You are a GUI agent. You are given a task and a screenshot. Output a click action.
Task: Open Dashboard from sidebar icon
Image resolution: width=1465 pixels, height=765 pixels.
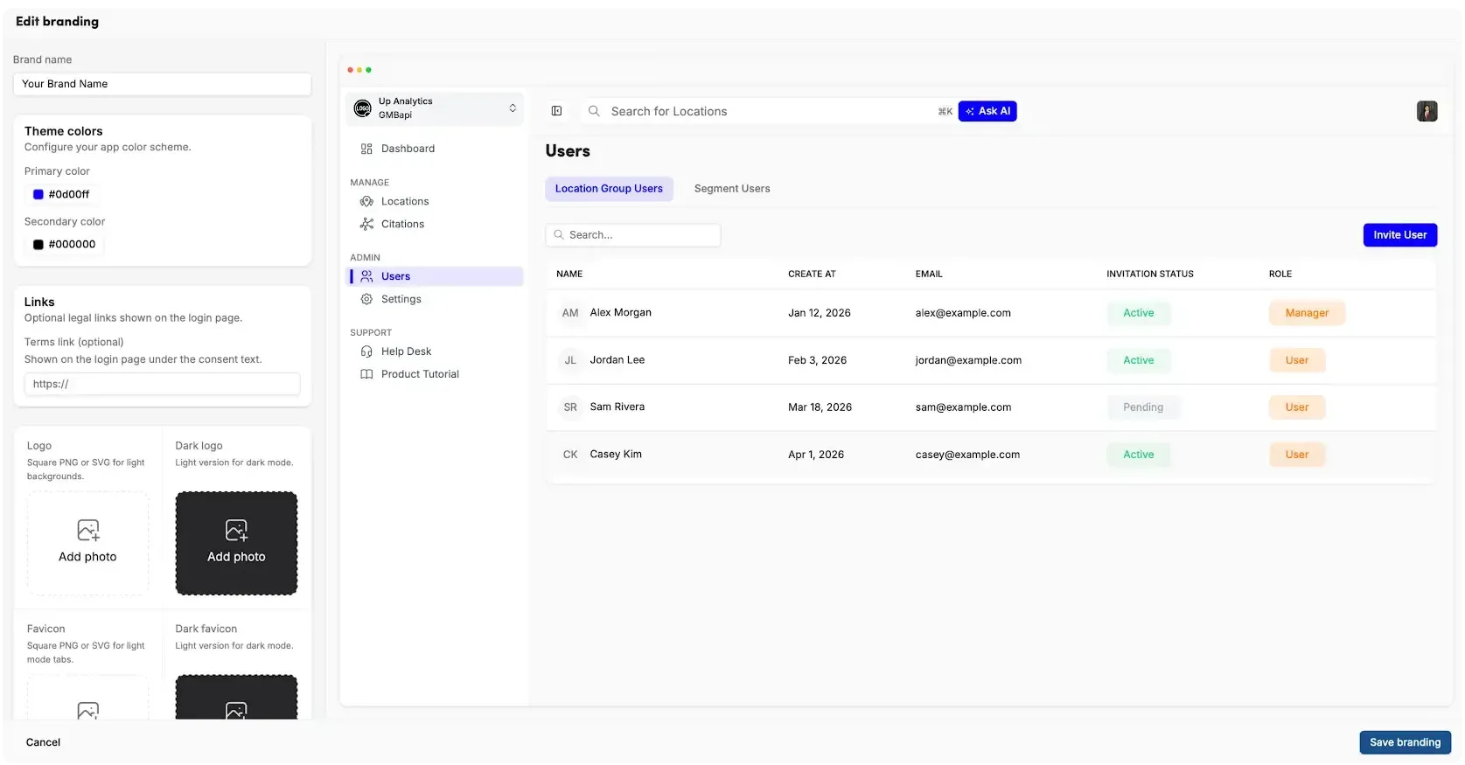click(x=366, y=149)
